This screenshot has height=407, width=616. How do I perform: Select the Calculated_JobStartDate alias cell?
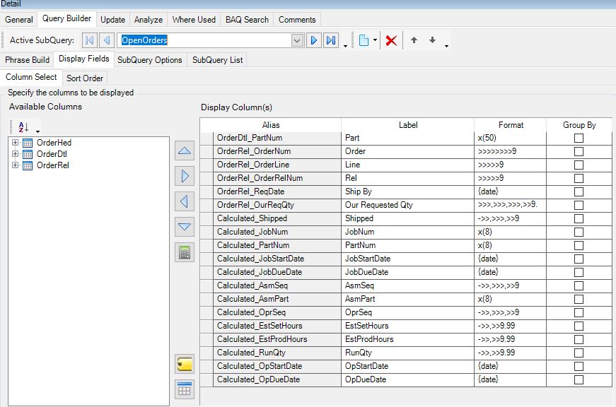pos(277,259)
